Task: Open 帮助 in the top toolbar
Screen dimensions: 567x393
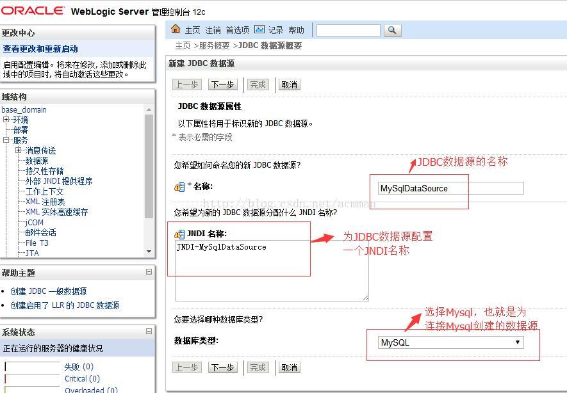Action: point(296,30)
